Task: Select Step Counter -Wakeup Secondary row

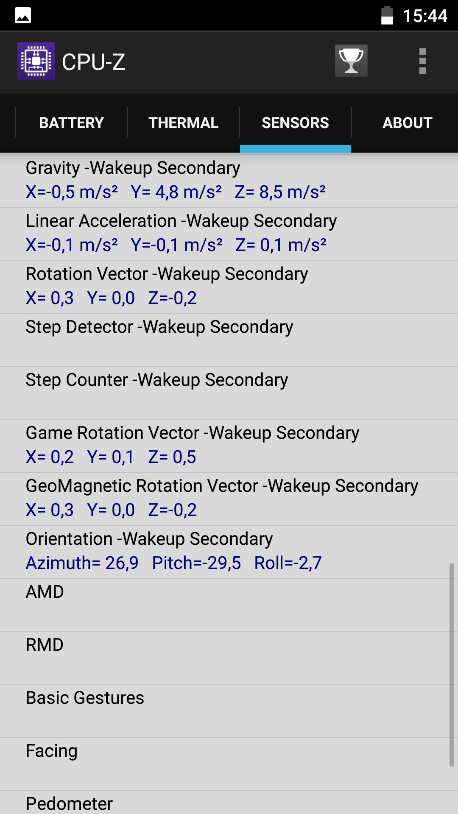Action: (x=229, y=393)
